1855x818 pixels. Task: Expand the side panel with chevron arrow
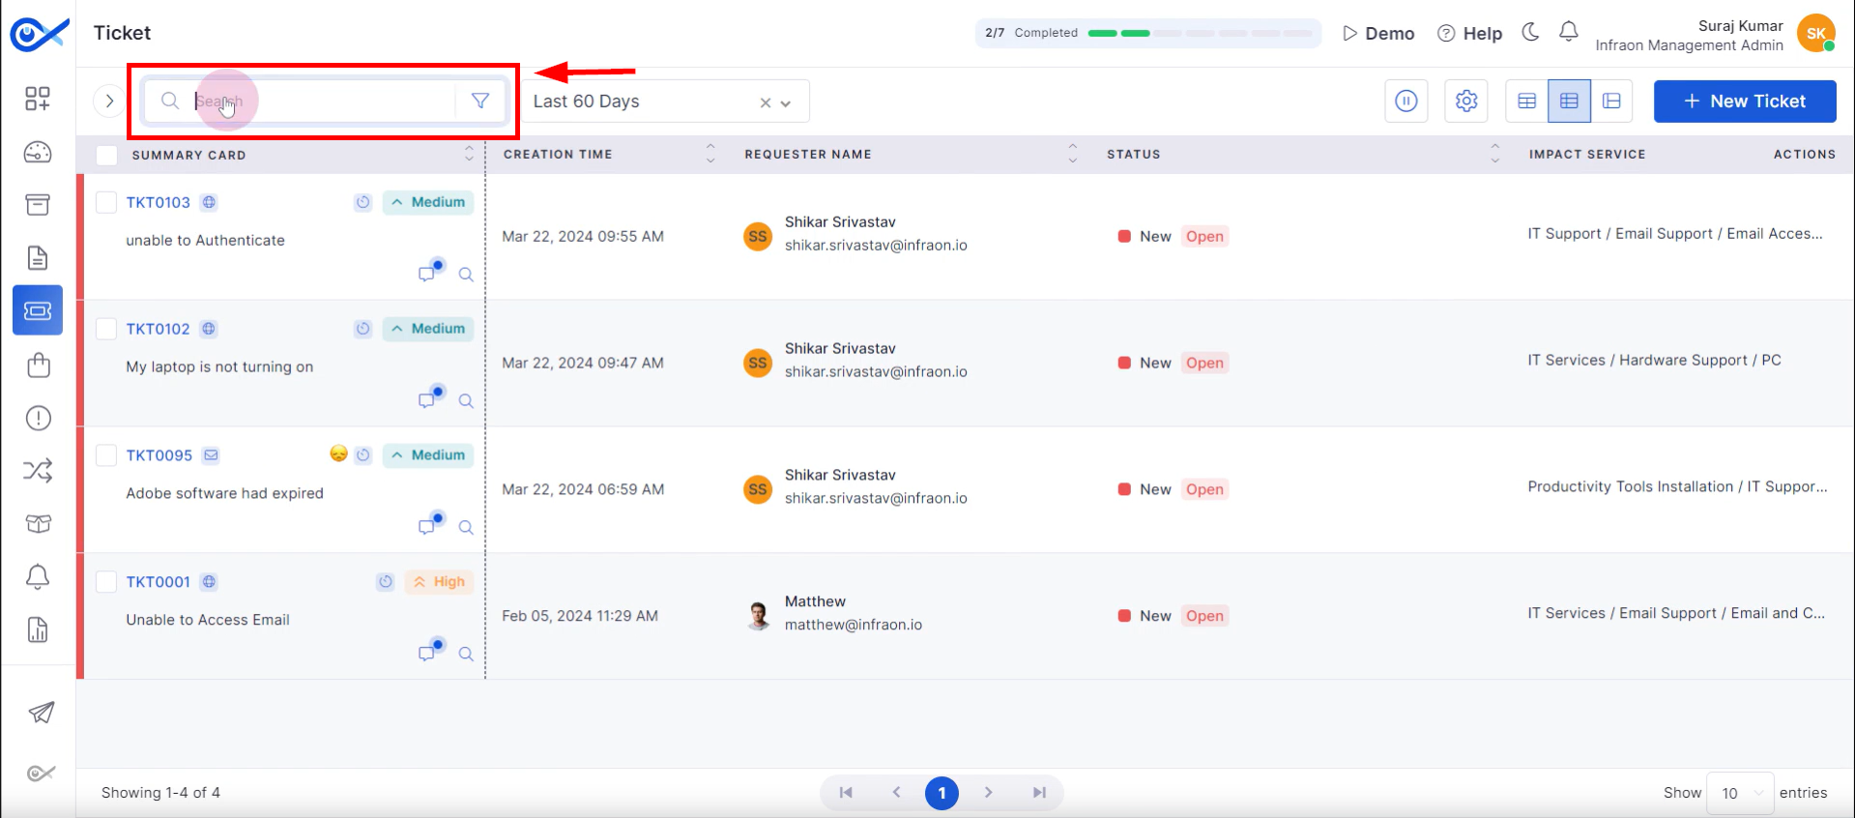(109, 101)
